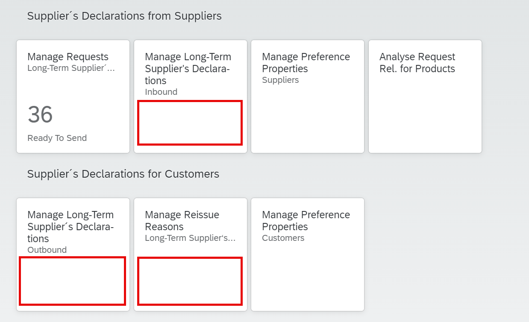The width and height of the screenshot is (529, 322).
Task: Click the Customers subtitle on preference tile
Action: click(283, 238)
